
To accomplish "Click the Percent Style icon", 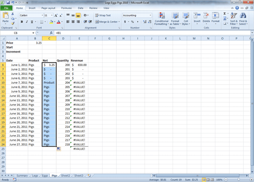I will (132, 22).
